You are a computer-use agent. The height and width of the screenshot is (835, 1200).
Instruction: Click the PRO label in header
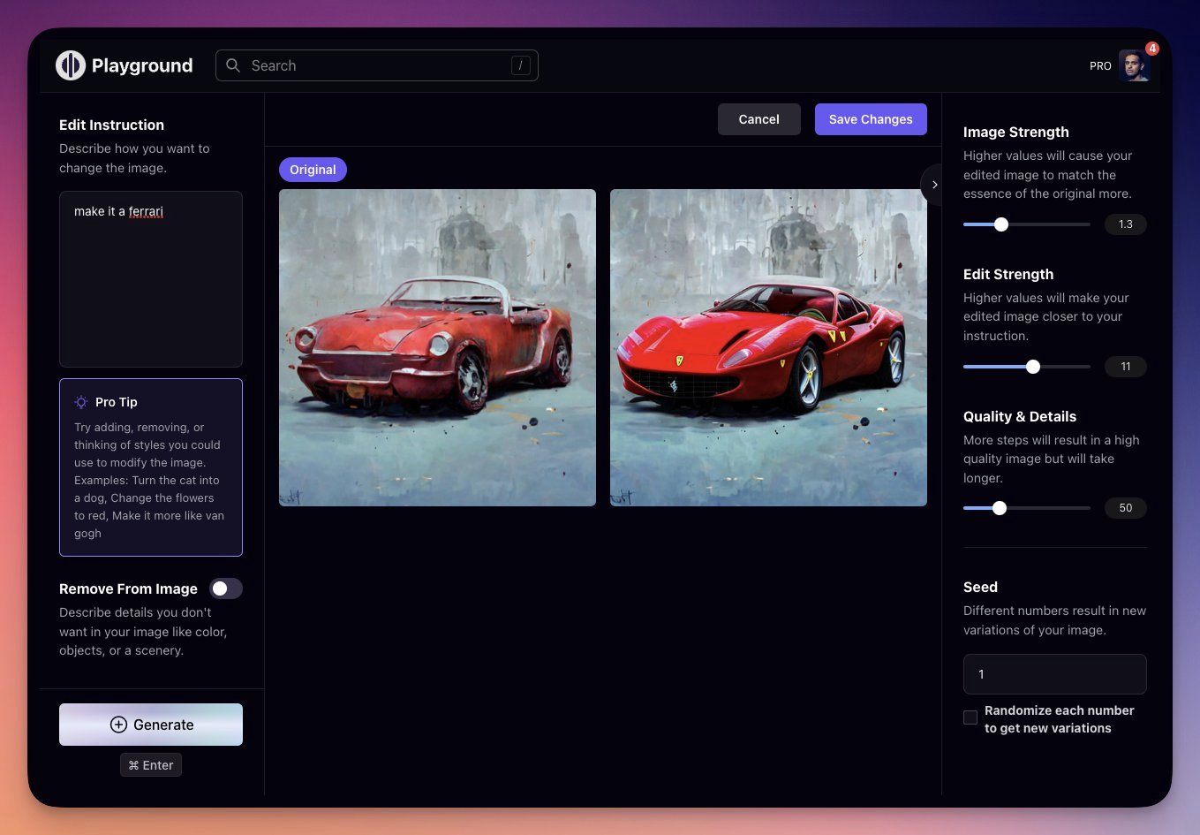(1100, 65)
